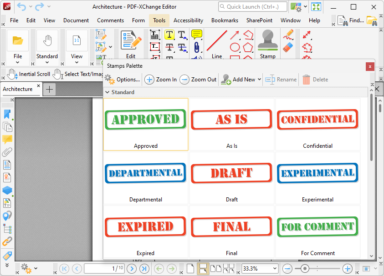Open the Layers pane from the sidebar
384x276 pixels.
pyautogui.click(x=6, y=190)
